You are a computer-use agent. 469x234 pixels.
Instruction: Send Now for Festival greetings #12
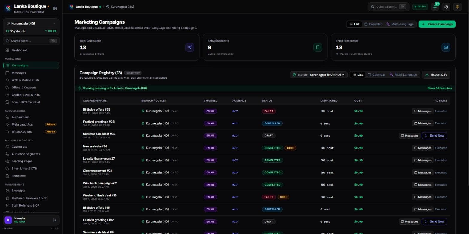click(434, 222)
